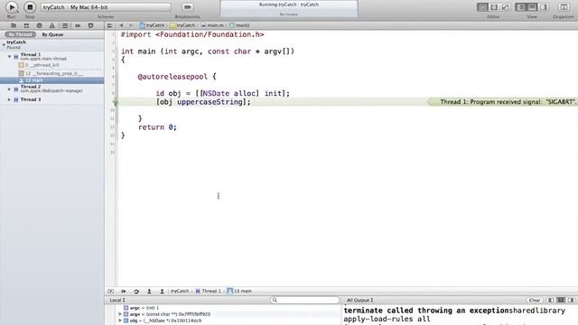Click the Step Over debug button
Viewport: 578px width, 325px height.
pyautogui.click(x=136, y=291)
